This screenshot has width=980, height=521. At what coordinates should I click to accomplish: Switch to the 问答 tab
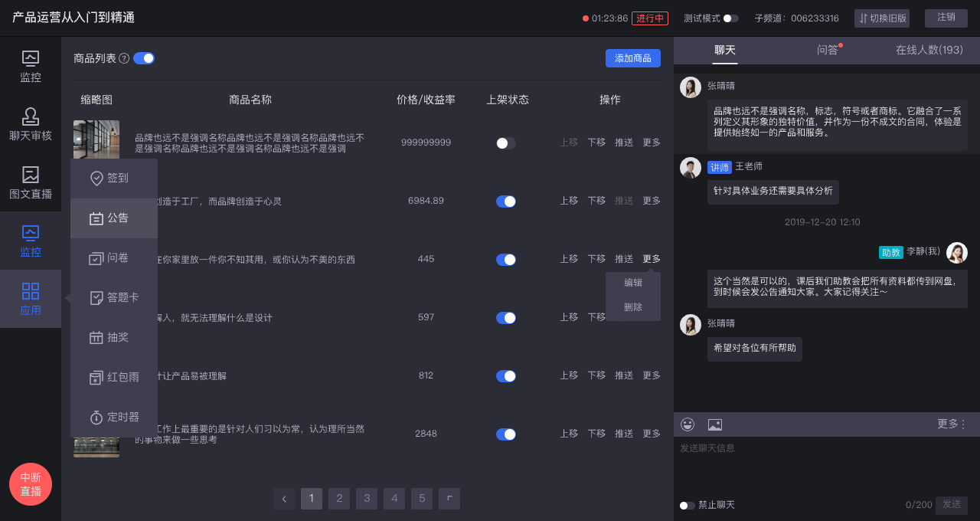pyautogui.click(x=828, y=51)
